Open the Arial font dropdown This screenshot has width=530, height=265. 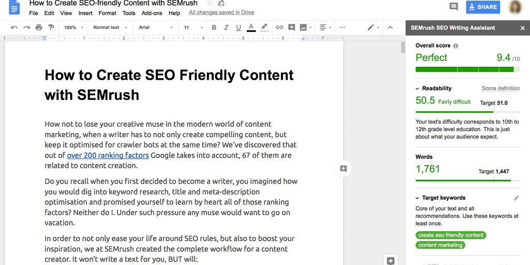(155, 27)
